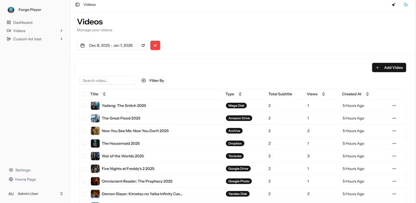Image resolution: width=416 pixels, height=203 pixels.
Task: Check the box for The Great Flood 2025
Action: coord(84,118)
